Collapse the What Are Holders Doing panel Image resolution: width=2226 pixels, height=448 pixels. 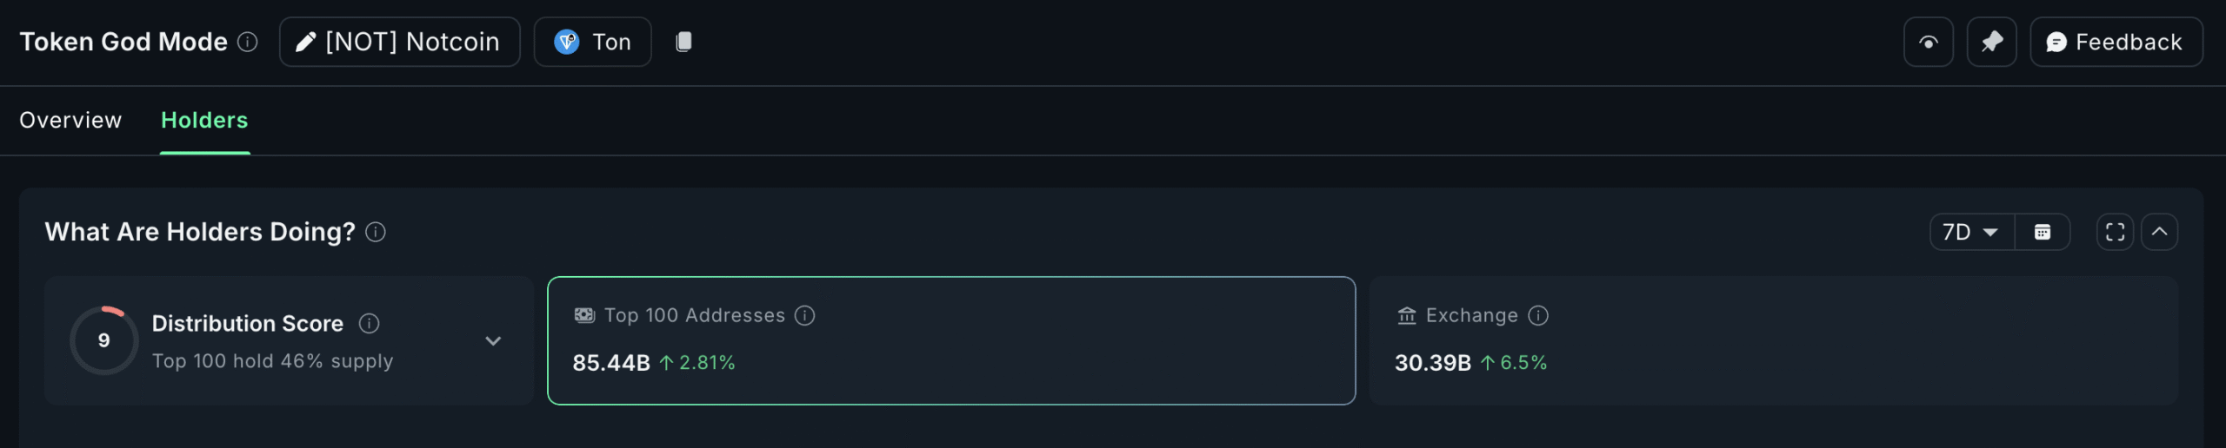pos(2159,232)
